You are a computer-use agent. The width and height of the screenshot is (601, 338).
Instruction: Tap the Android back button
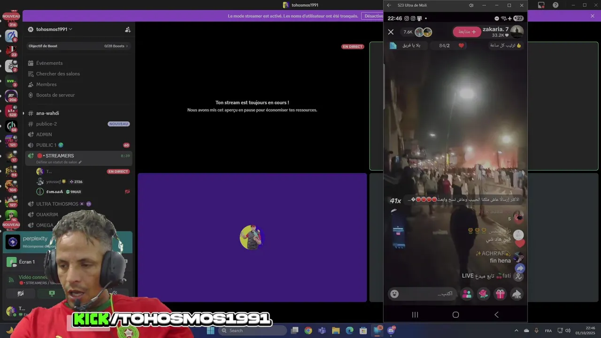point(496,315)
